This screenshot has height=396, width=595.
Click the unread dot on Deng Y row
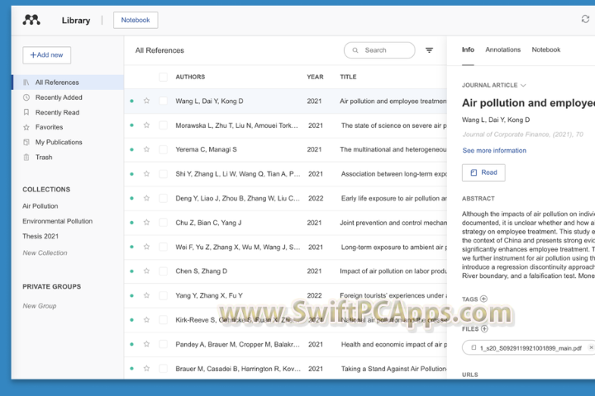pos(131,198)
